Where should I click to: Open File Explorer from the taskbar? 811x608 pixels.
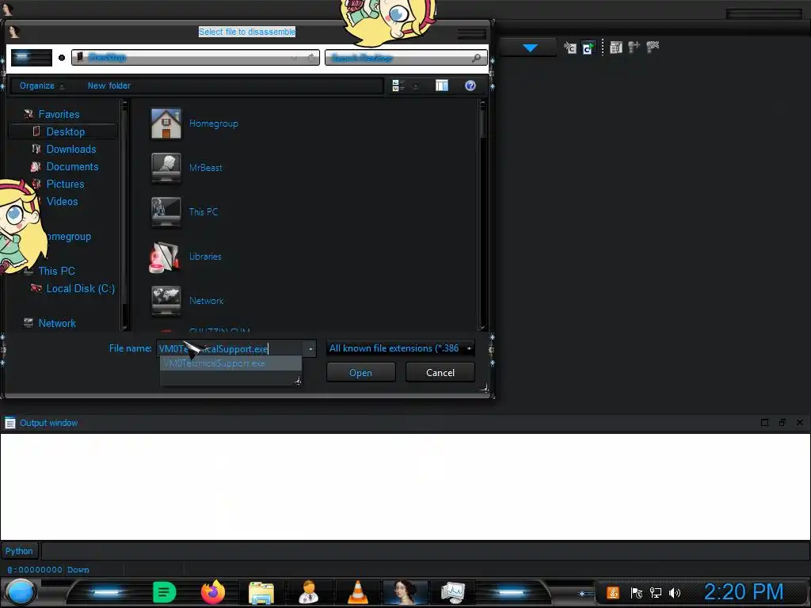(261, 592)
